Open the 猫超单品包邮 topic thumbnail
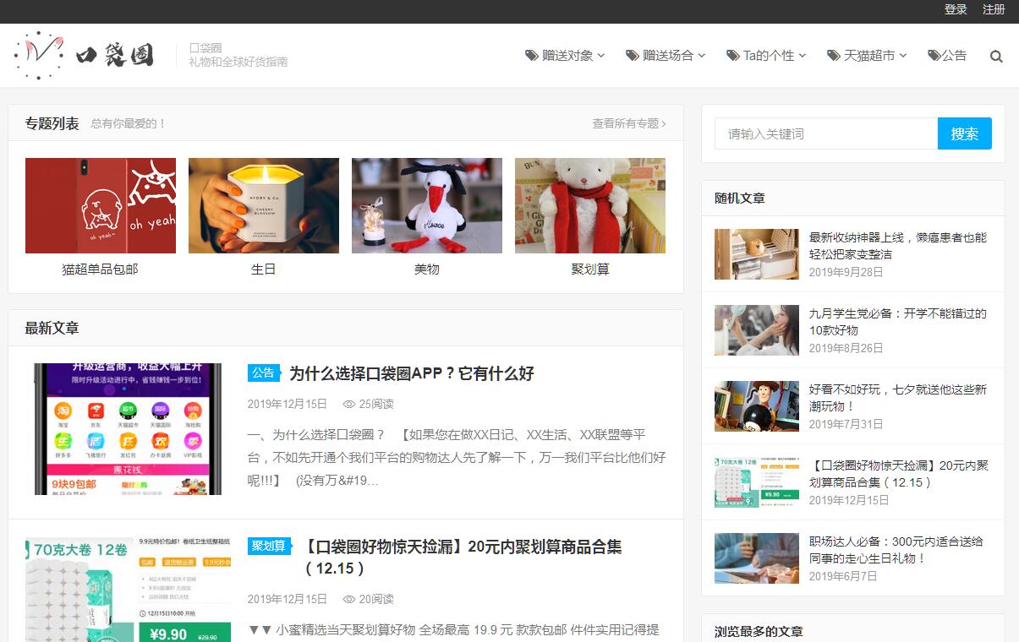 click(x=101, y=205)
